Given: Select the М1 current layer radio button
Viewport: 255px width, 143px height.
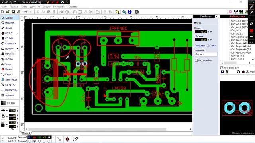Looking at the screenshot, I should pyautogui.click(x=30, y=141).
